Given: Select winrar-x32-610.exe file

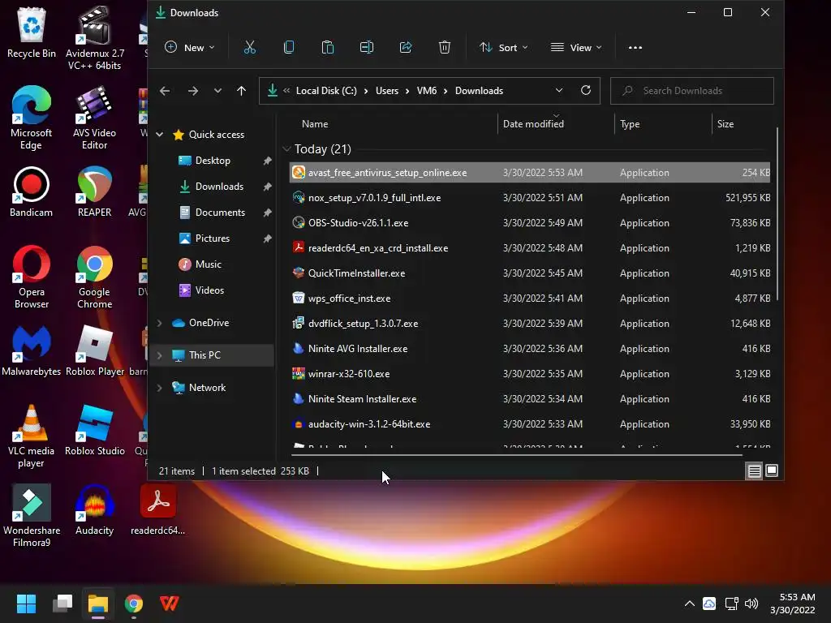Looking at the screenshot, I should (530, 374).
